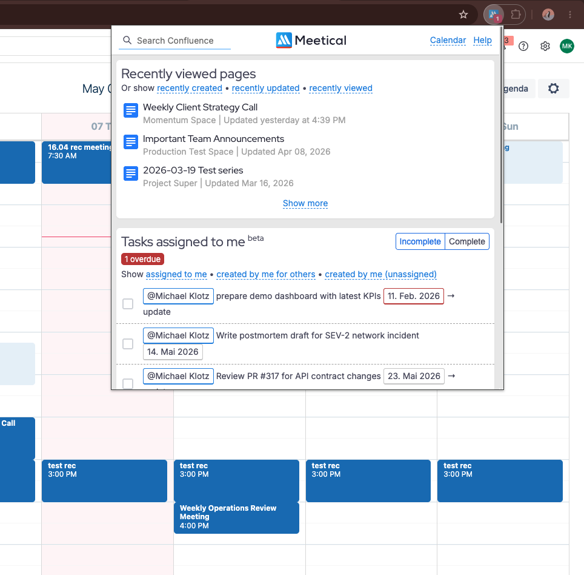584x575 pixels.
Task: Click @Michael Klotz mention on Review PR task
Action: point(178,376)
